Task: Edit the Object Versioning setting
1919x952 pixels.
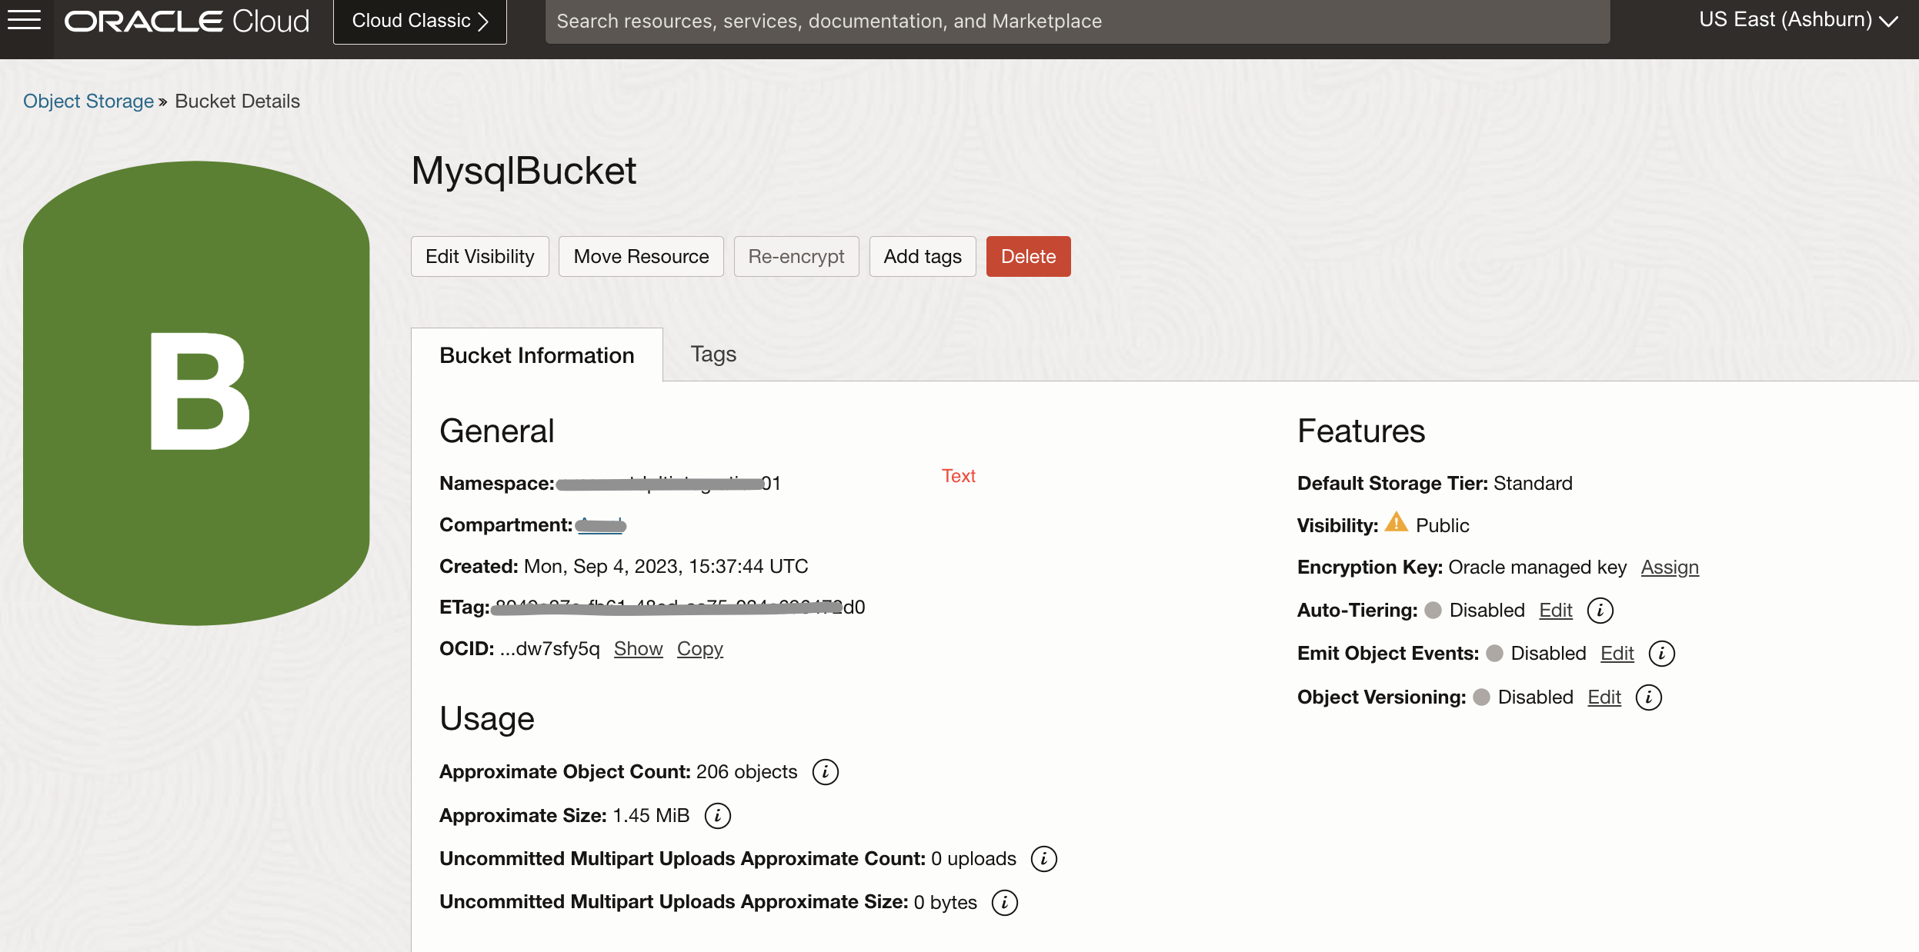Action: click(x=1604, y=697)
